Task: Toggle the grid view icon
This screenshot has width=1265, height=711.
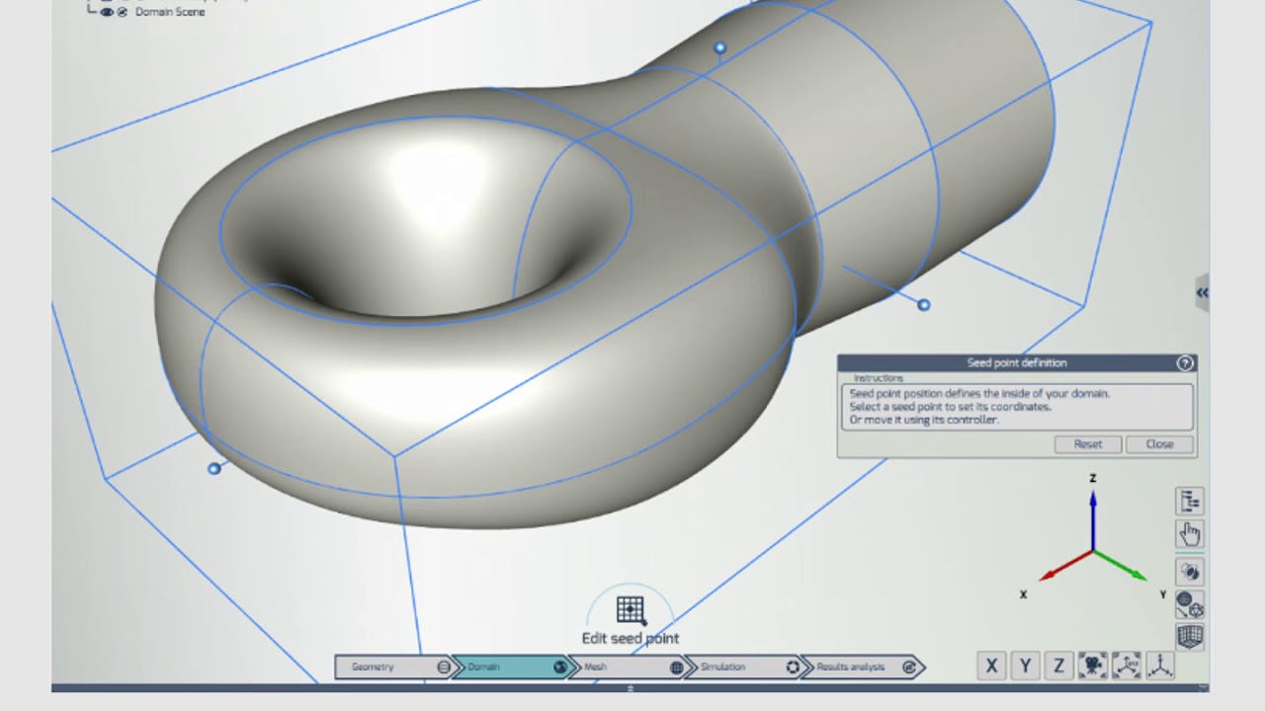Action: point(1189,637)
